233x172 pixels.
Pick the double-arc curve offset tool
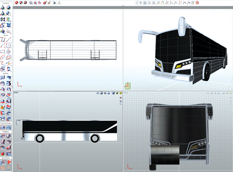(x=3, y=57)
